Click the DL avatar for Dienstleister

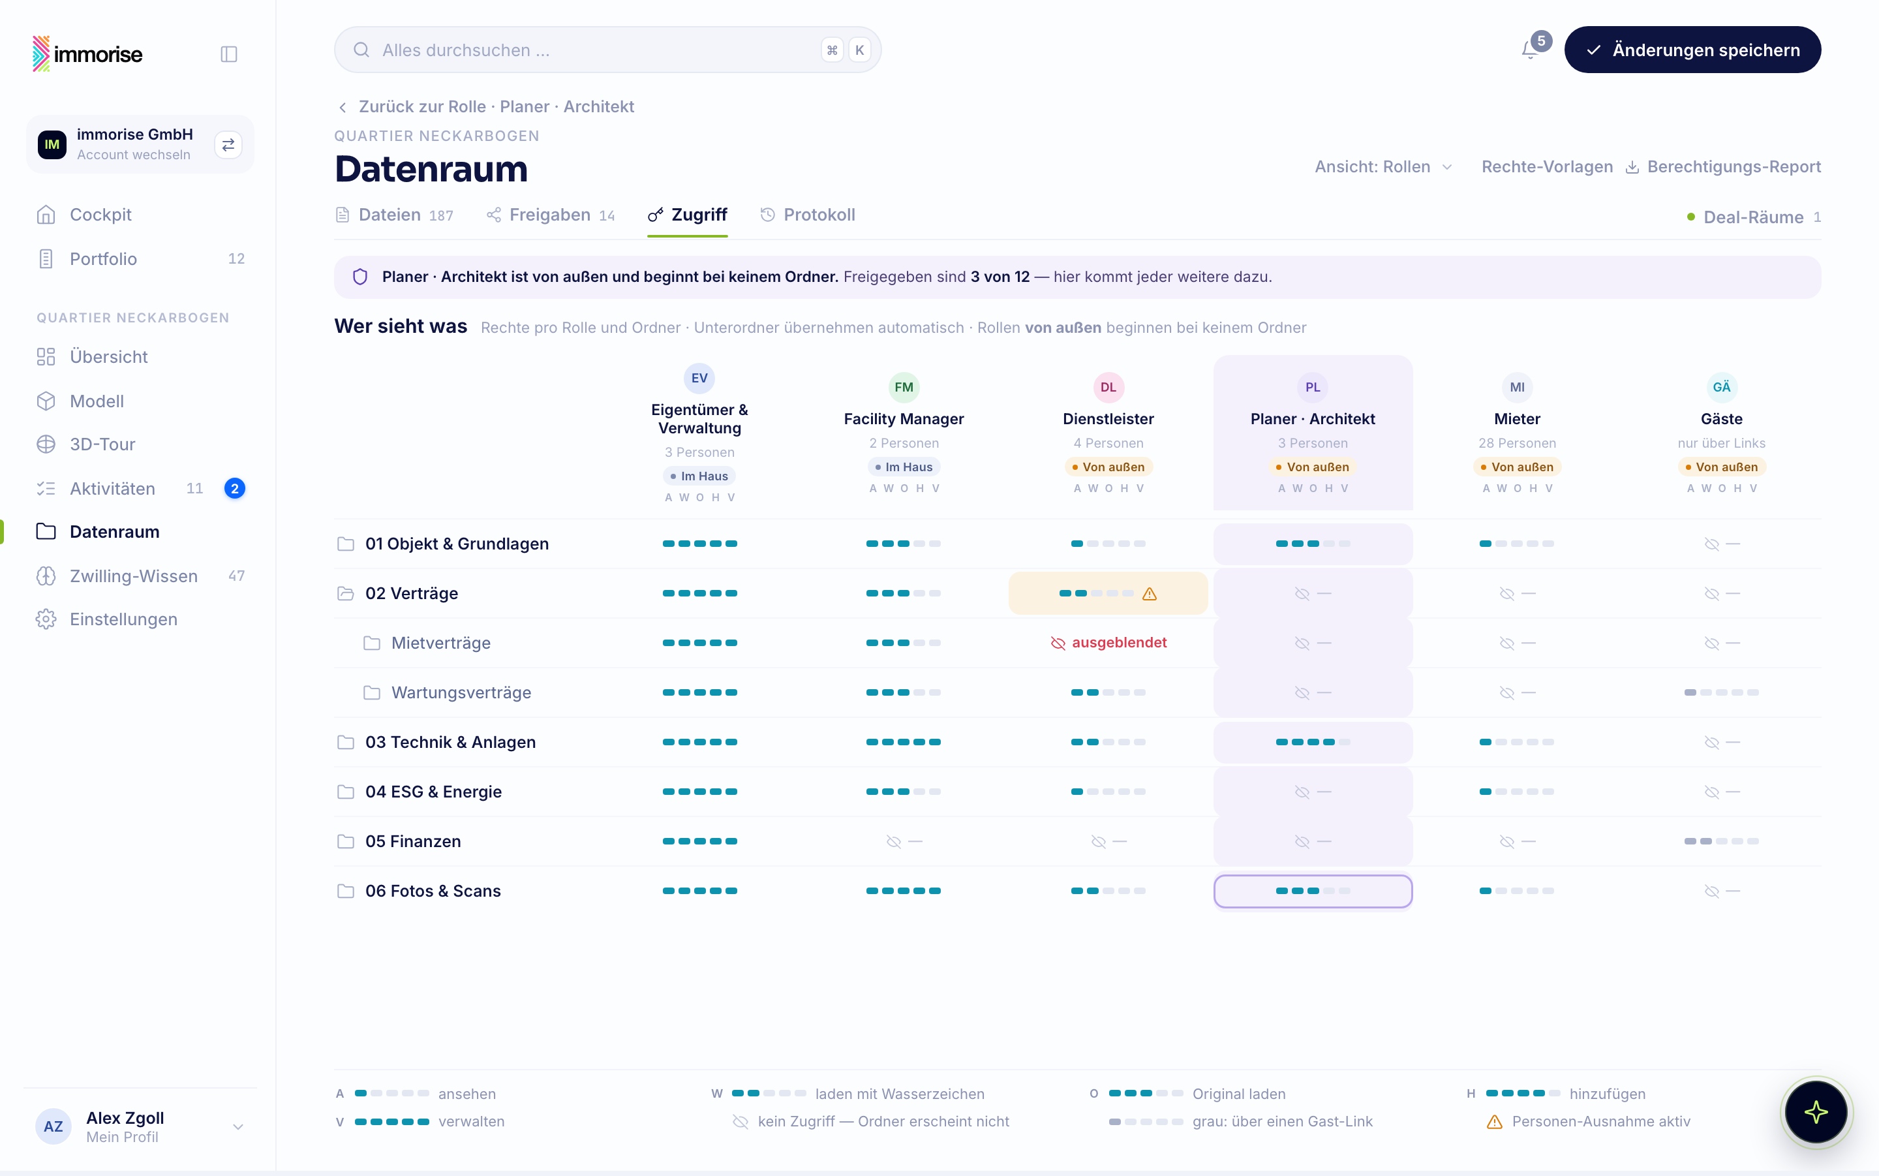(1108, 388)
